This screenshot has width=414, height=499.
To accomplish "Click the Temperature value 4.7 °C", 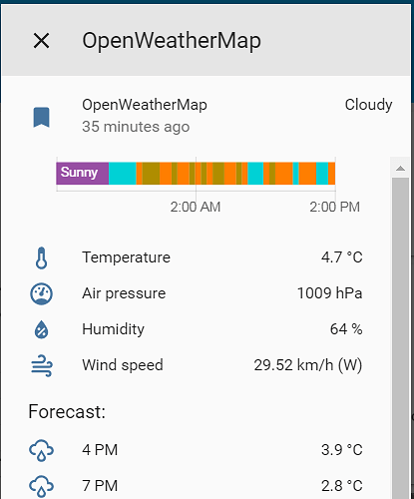I will click(x=342, y=257).
